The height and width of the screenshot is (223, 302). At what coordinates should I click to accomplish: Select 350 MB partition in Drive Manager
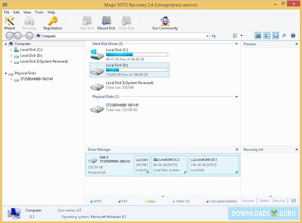click(142, 165)
